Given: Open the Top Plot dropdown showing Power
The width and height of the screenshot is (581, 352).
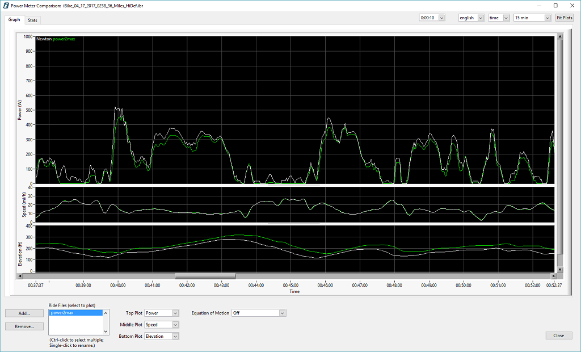Looking at the screenshot, I should (161, 313).
